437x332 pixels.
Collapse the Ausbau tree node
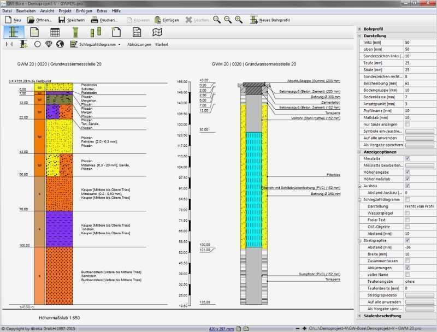[x=360, y=186]
